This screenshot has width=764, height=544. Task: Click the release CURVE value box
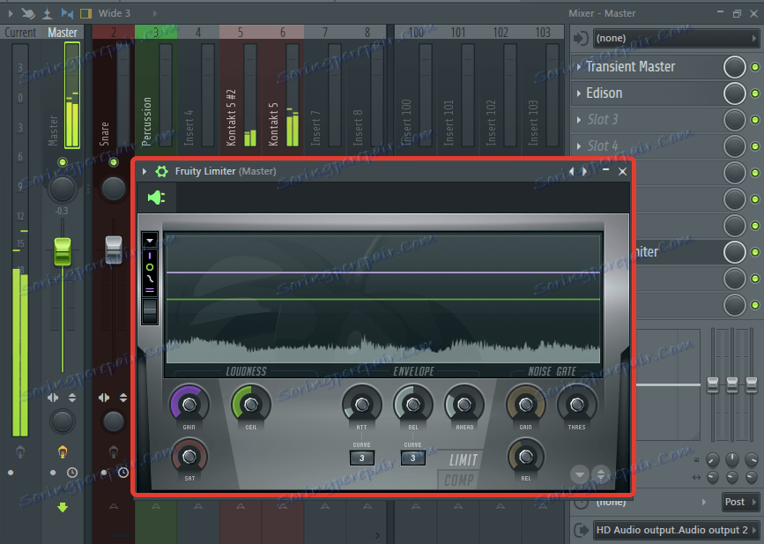[412, 458]
